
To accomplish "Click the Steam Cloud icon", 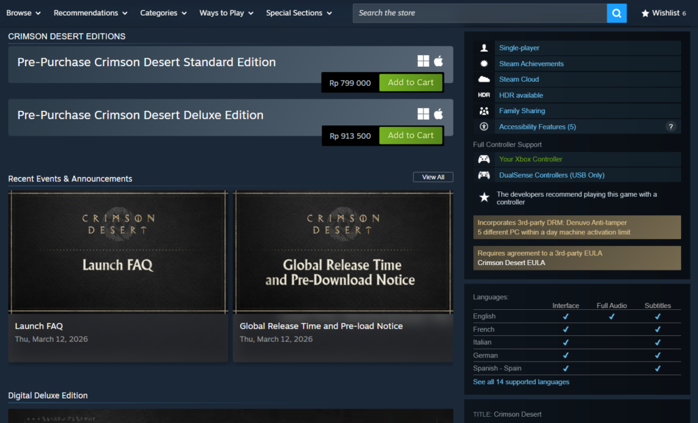I will 484,79.
